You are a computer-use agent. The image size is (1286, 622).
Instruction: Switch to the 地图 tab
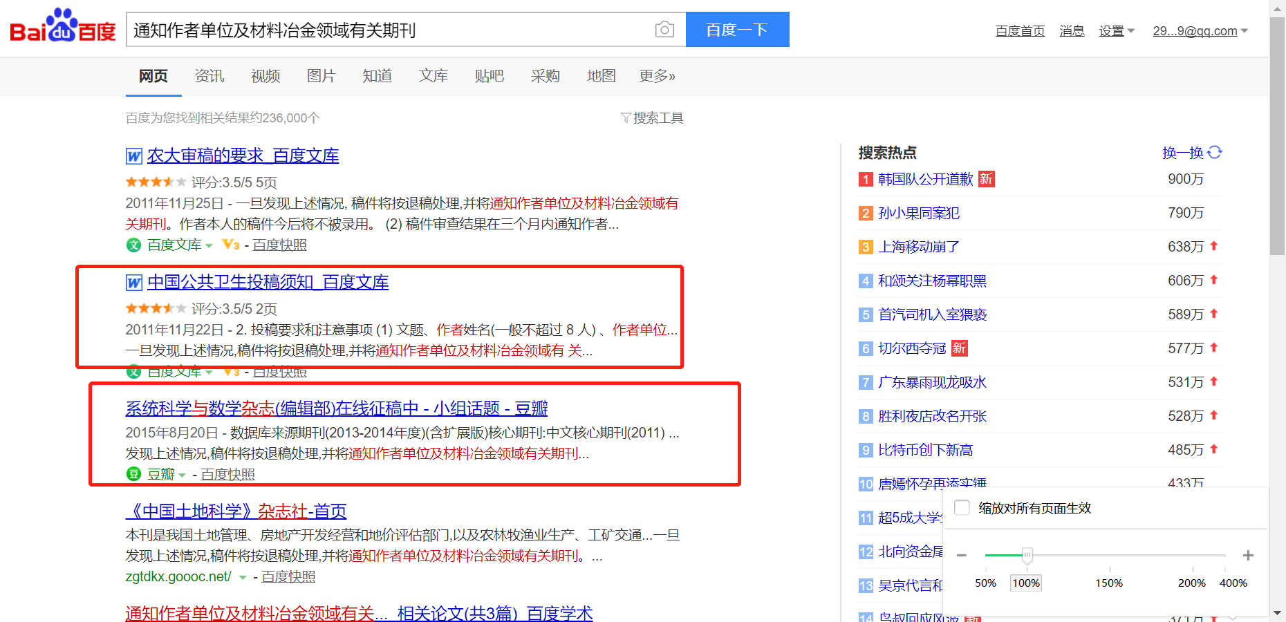tap(602, 76)
